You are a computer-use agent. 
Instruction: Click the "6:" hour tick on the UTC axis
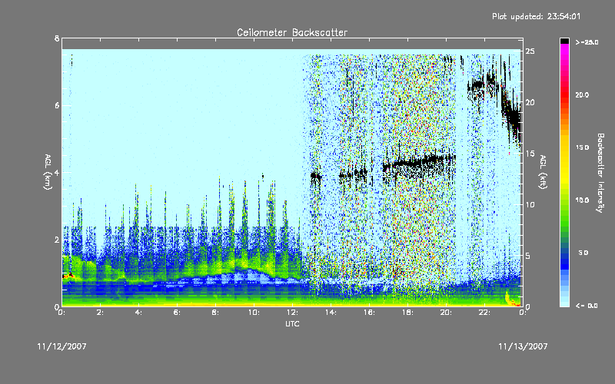pos(178,313)
